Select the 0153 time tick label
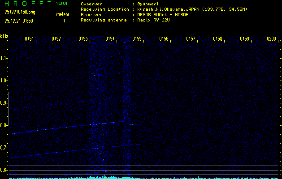 coord(83,39)
